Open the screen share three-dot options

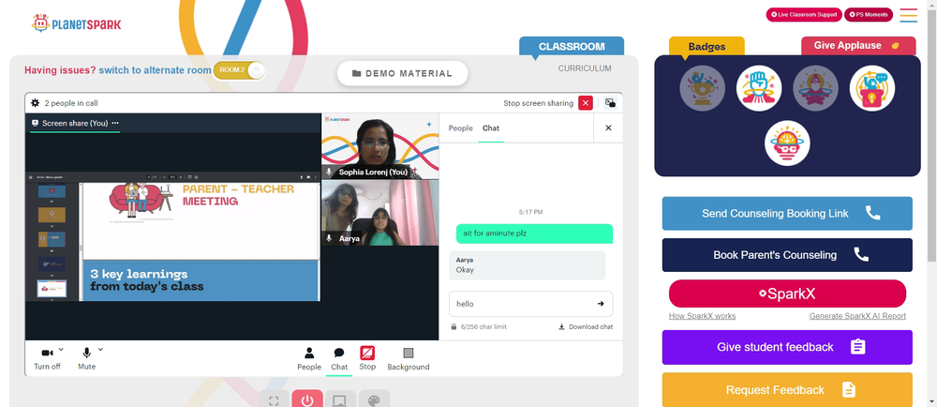click(115, 123)
